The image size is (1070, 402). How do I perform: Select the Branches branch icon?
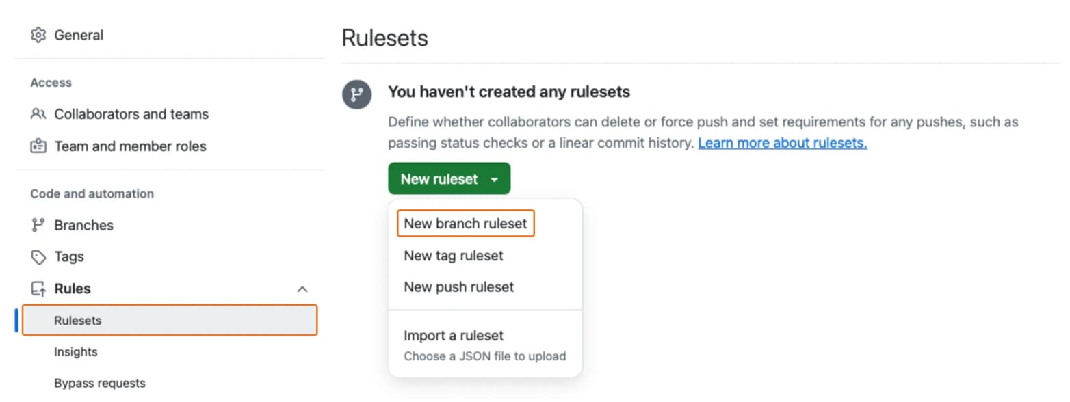(38, 225)
